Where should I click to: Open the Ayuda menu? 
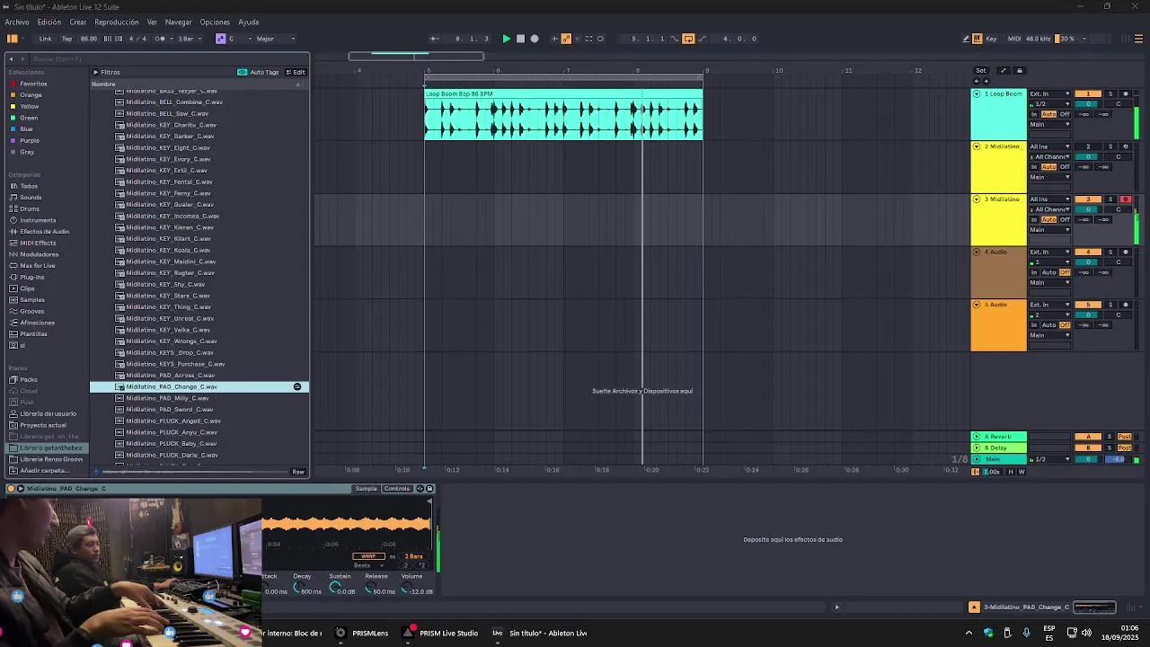point(249,22)
